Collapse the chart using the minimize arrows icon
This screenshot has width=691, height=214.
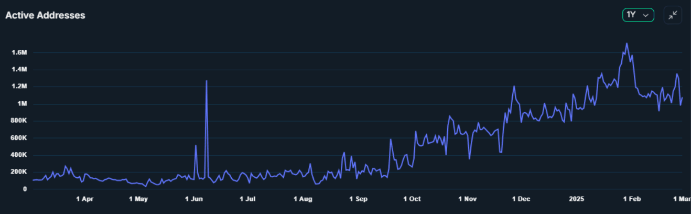click(x=673, y=15)
